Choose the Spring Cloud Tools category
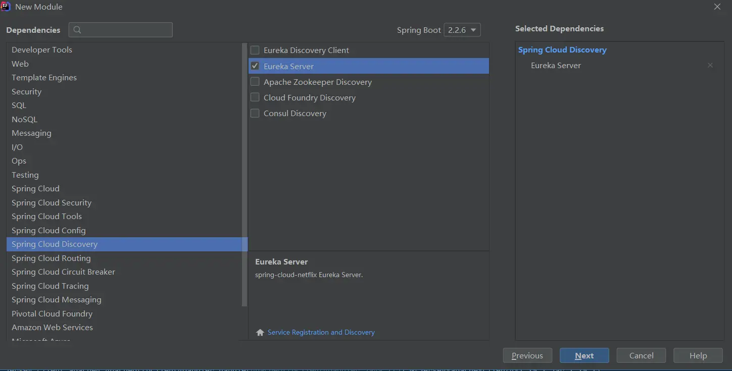 pos(125,216)
